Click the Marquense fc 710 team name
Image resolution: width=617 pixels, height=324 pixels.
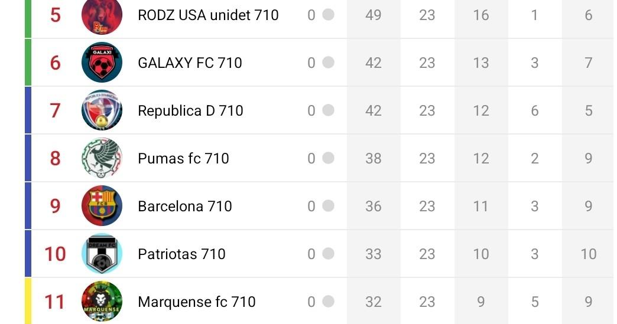point(196,302)
